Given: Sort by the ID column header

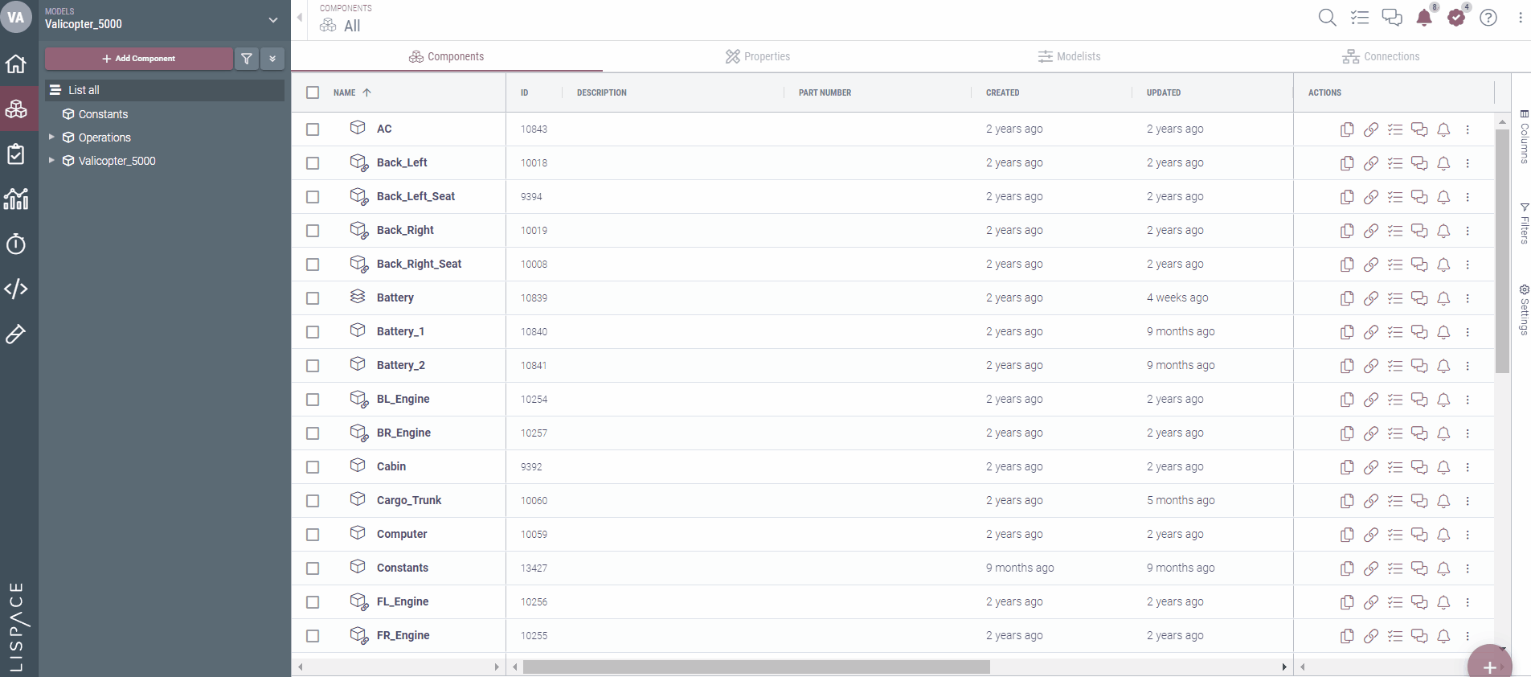Looking at the screenshot, I should (x=524, y=92).
